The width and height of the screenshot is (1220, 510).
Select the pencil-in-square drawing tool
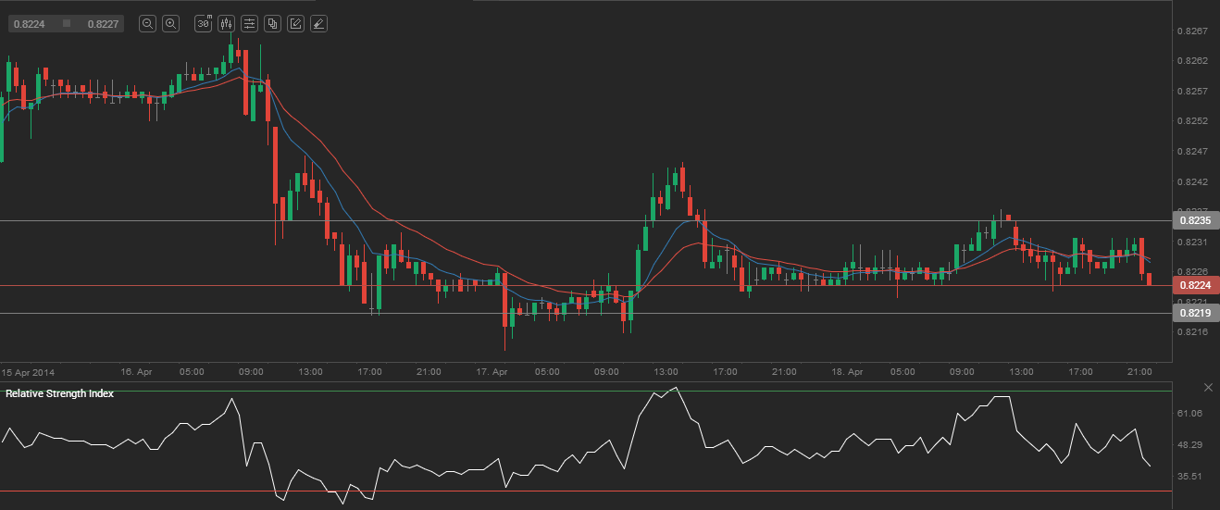click(295, 24)
